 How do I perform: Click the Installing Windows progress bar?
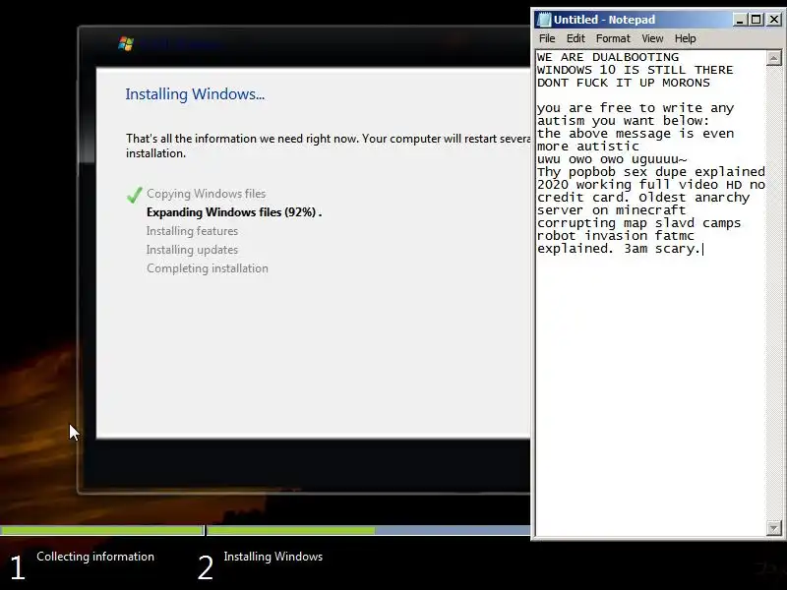click(x=369, y=530)
